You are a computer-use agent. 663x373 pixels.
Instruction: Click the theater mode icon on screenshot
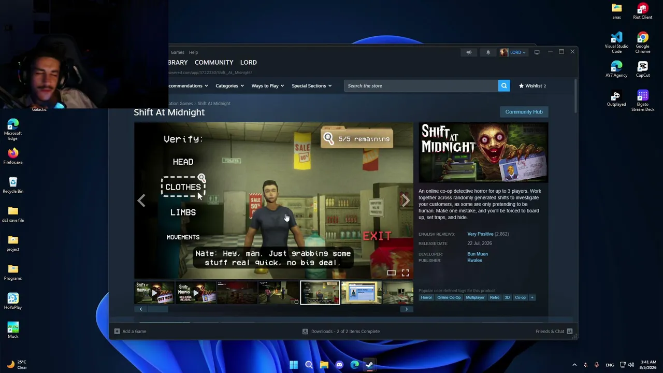392,273
